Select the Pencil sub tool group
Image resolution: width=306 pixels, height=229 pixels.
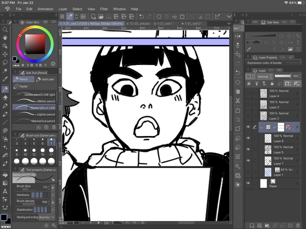coord(23,79)
